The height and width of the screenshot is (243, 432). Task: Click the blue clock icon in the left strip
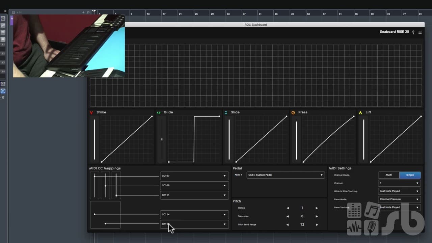coord(3,91)
